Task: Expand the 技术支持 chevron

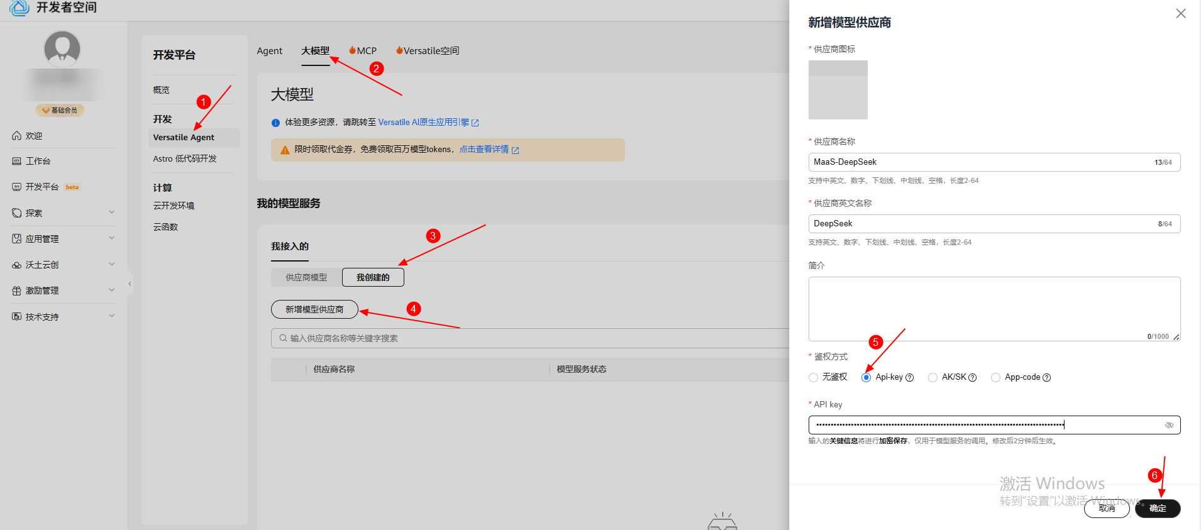Action: (112, 316)
